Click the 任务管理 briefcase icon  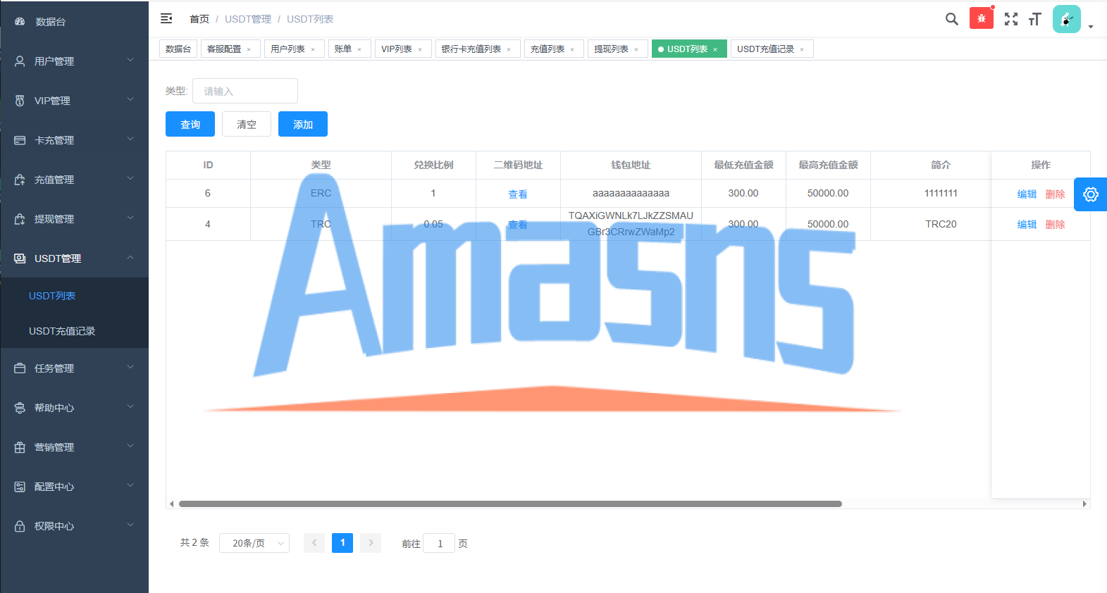[x=20, y=368]
